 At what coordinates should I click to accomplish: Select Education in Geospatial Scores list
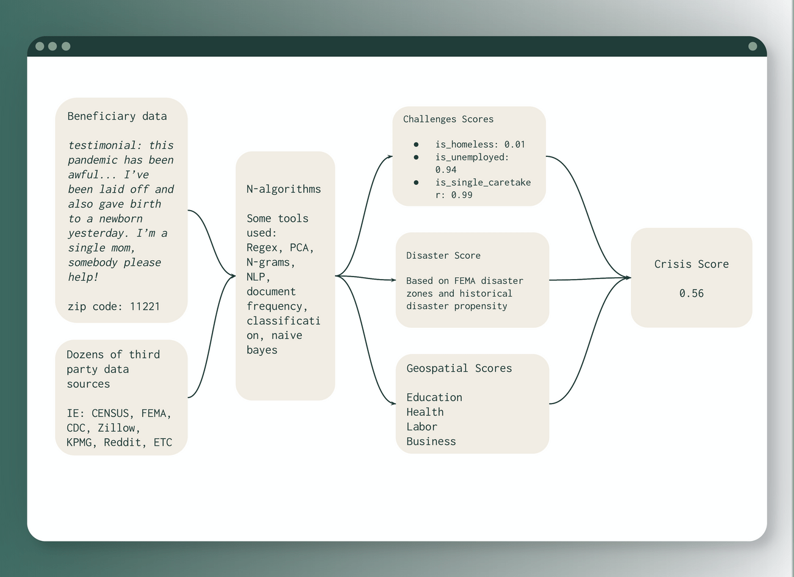(434, 397)
